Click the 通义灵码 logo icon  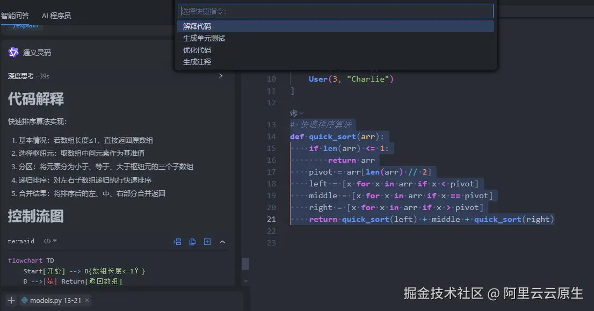(x=13, y=52)
